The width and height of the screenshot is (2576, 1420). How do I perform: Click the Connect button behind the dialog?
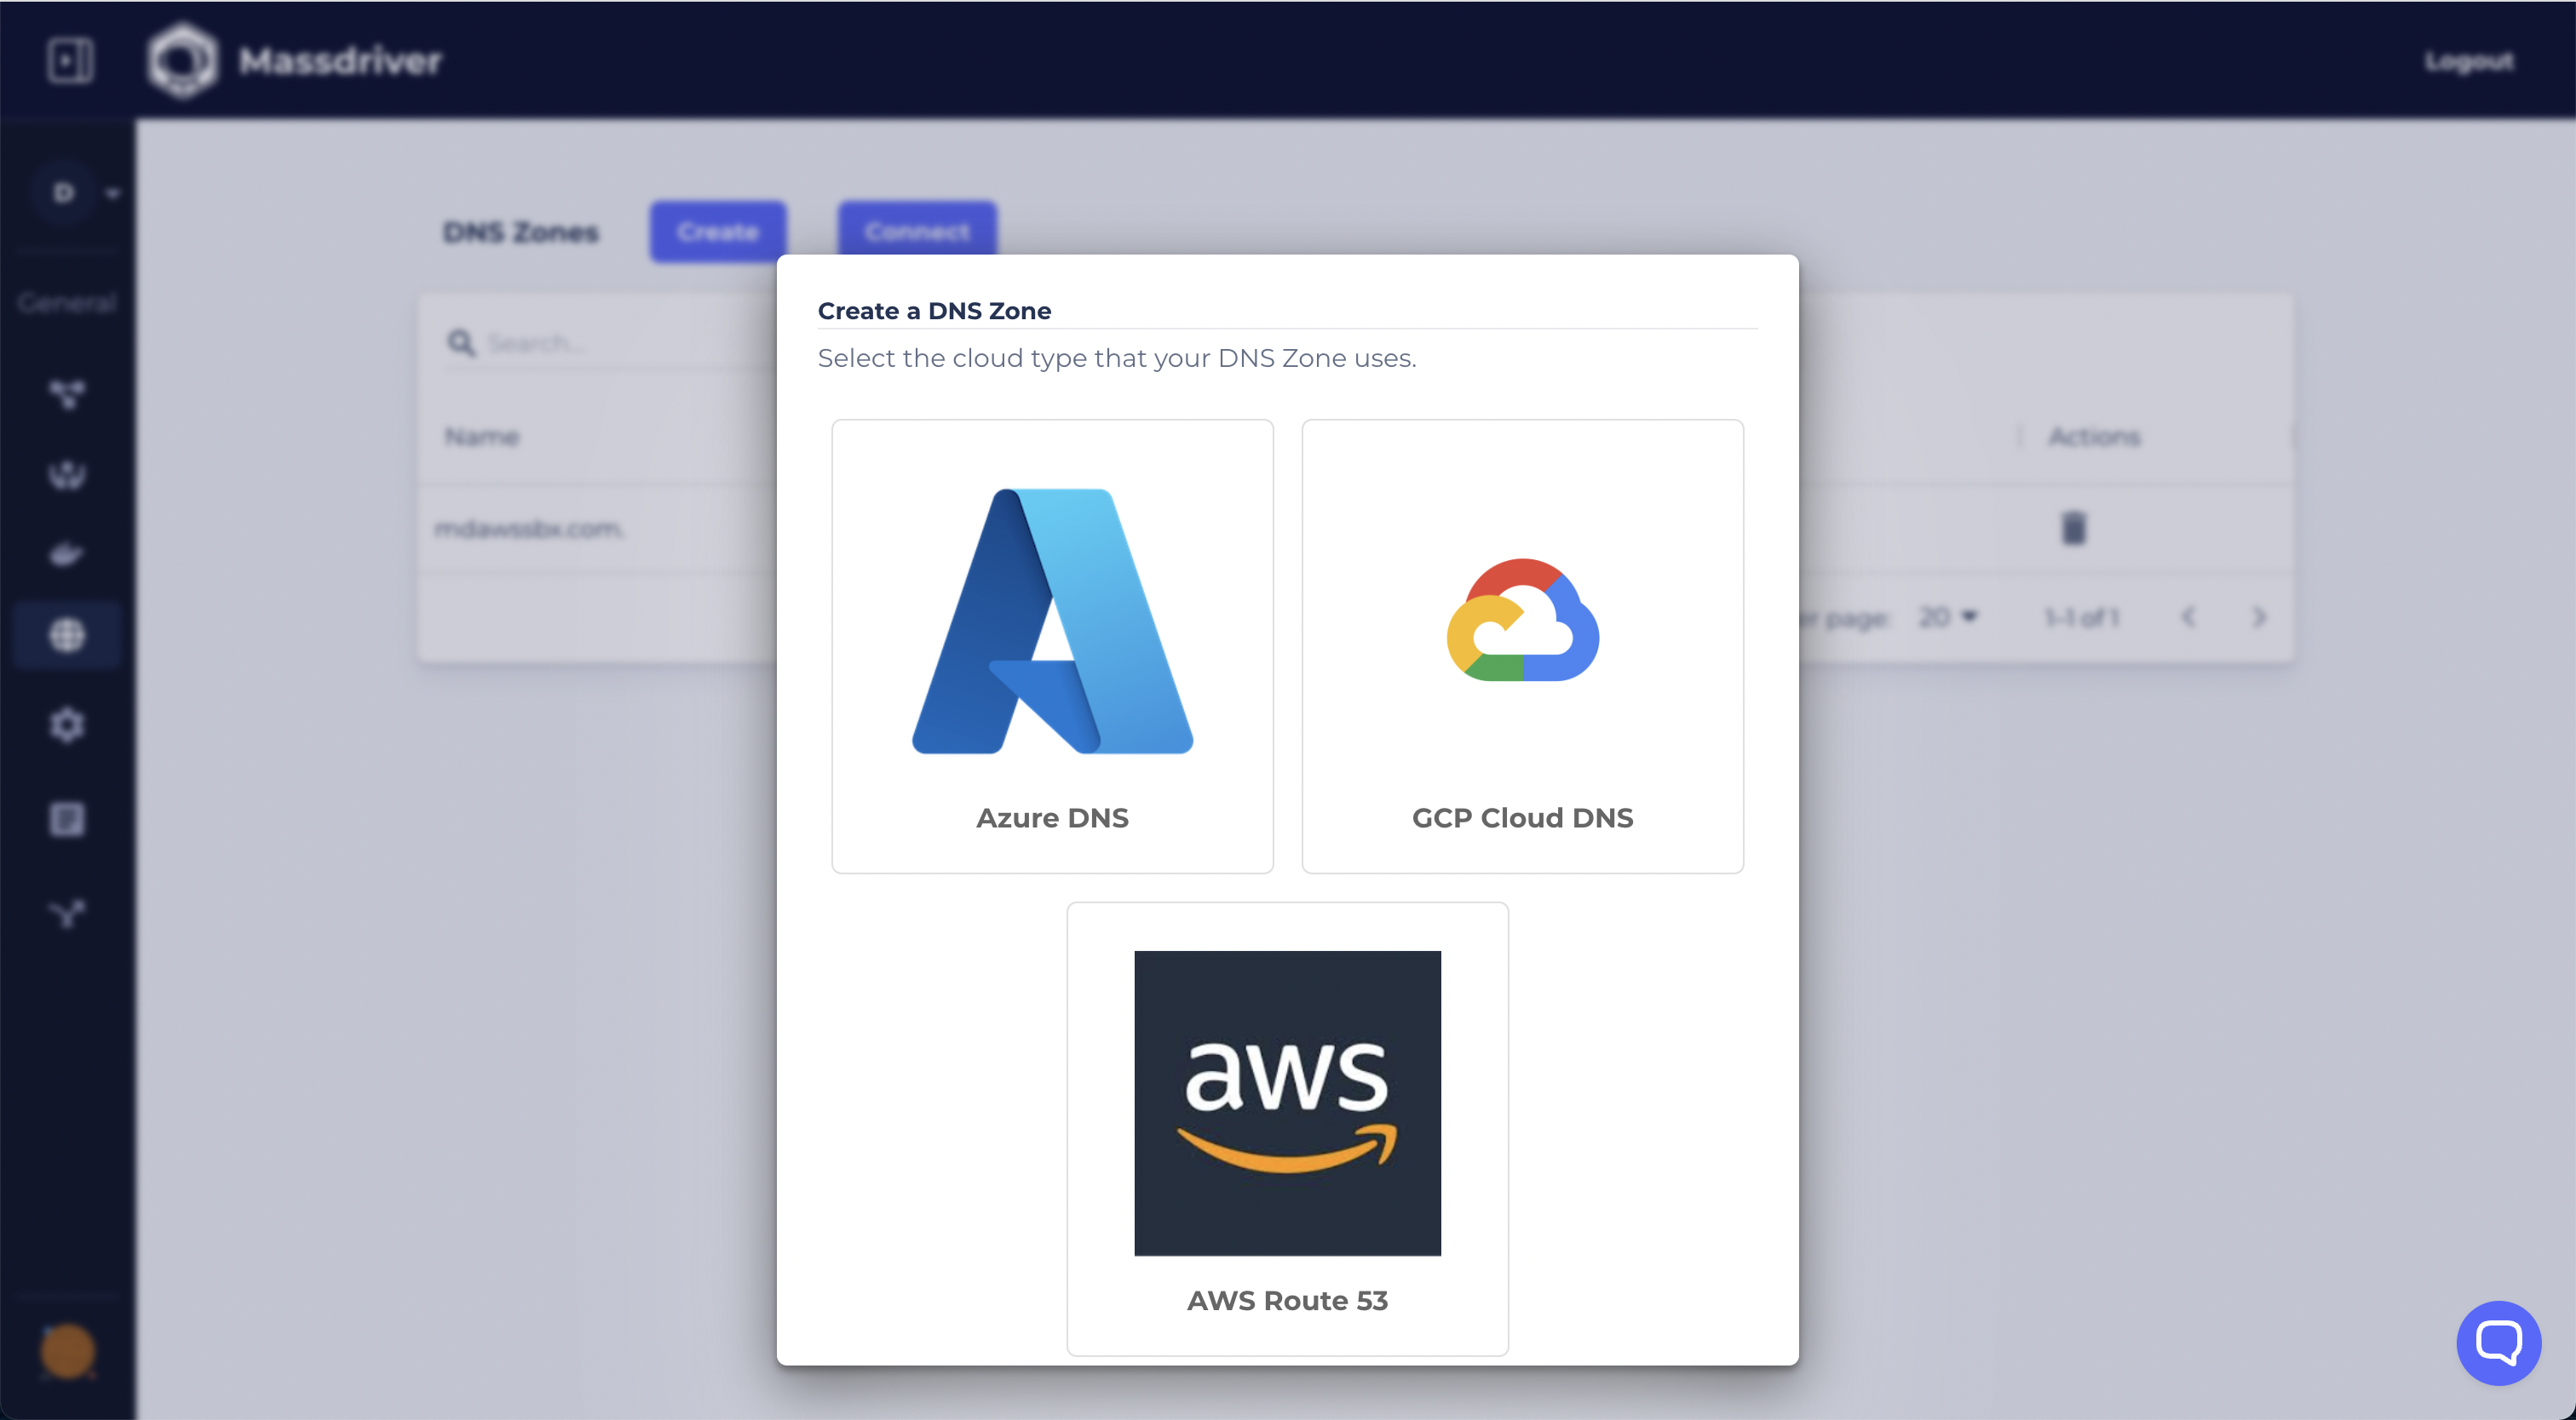pyautogui.click(x=917, y=228)
